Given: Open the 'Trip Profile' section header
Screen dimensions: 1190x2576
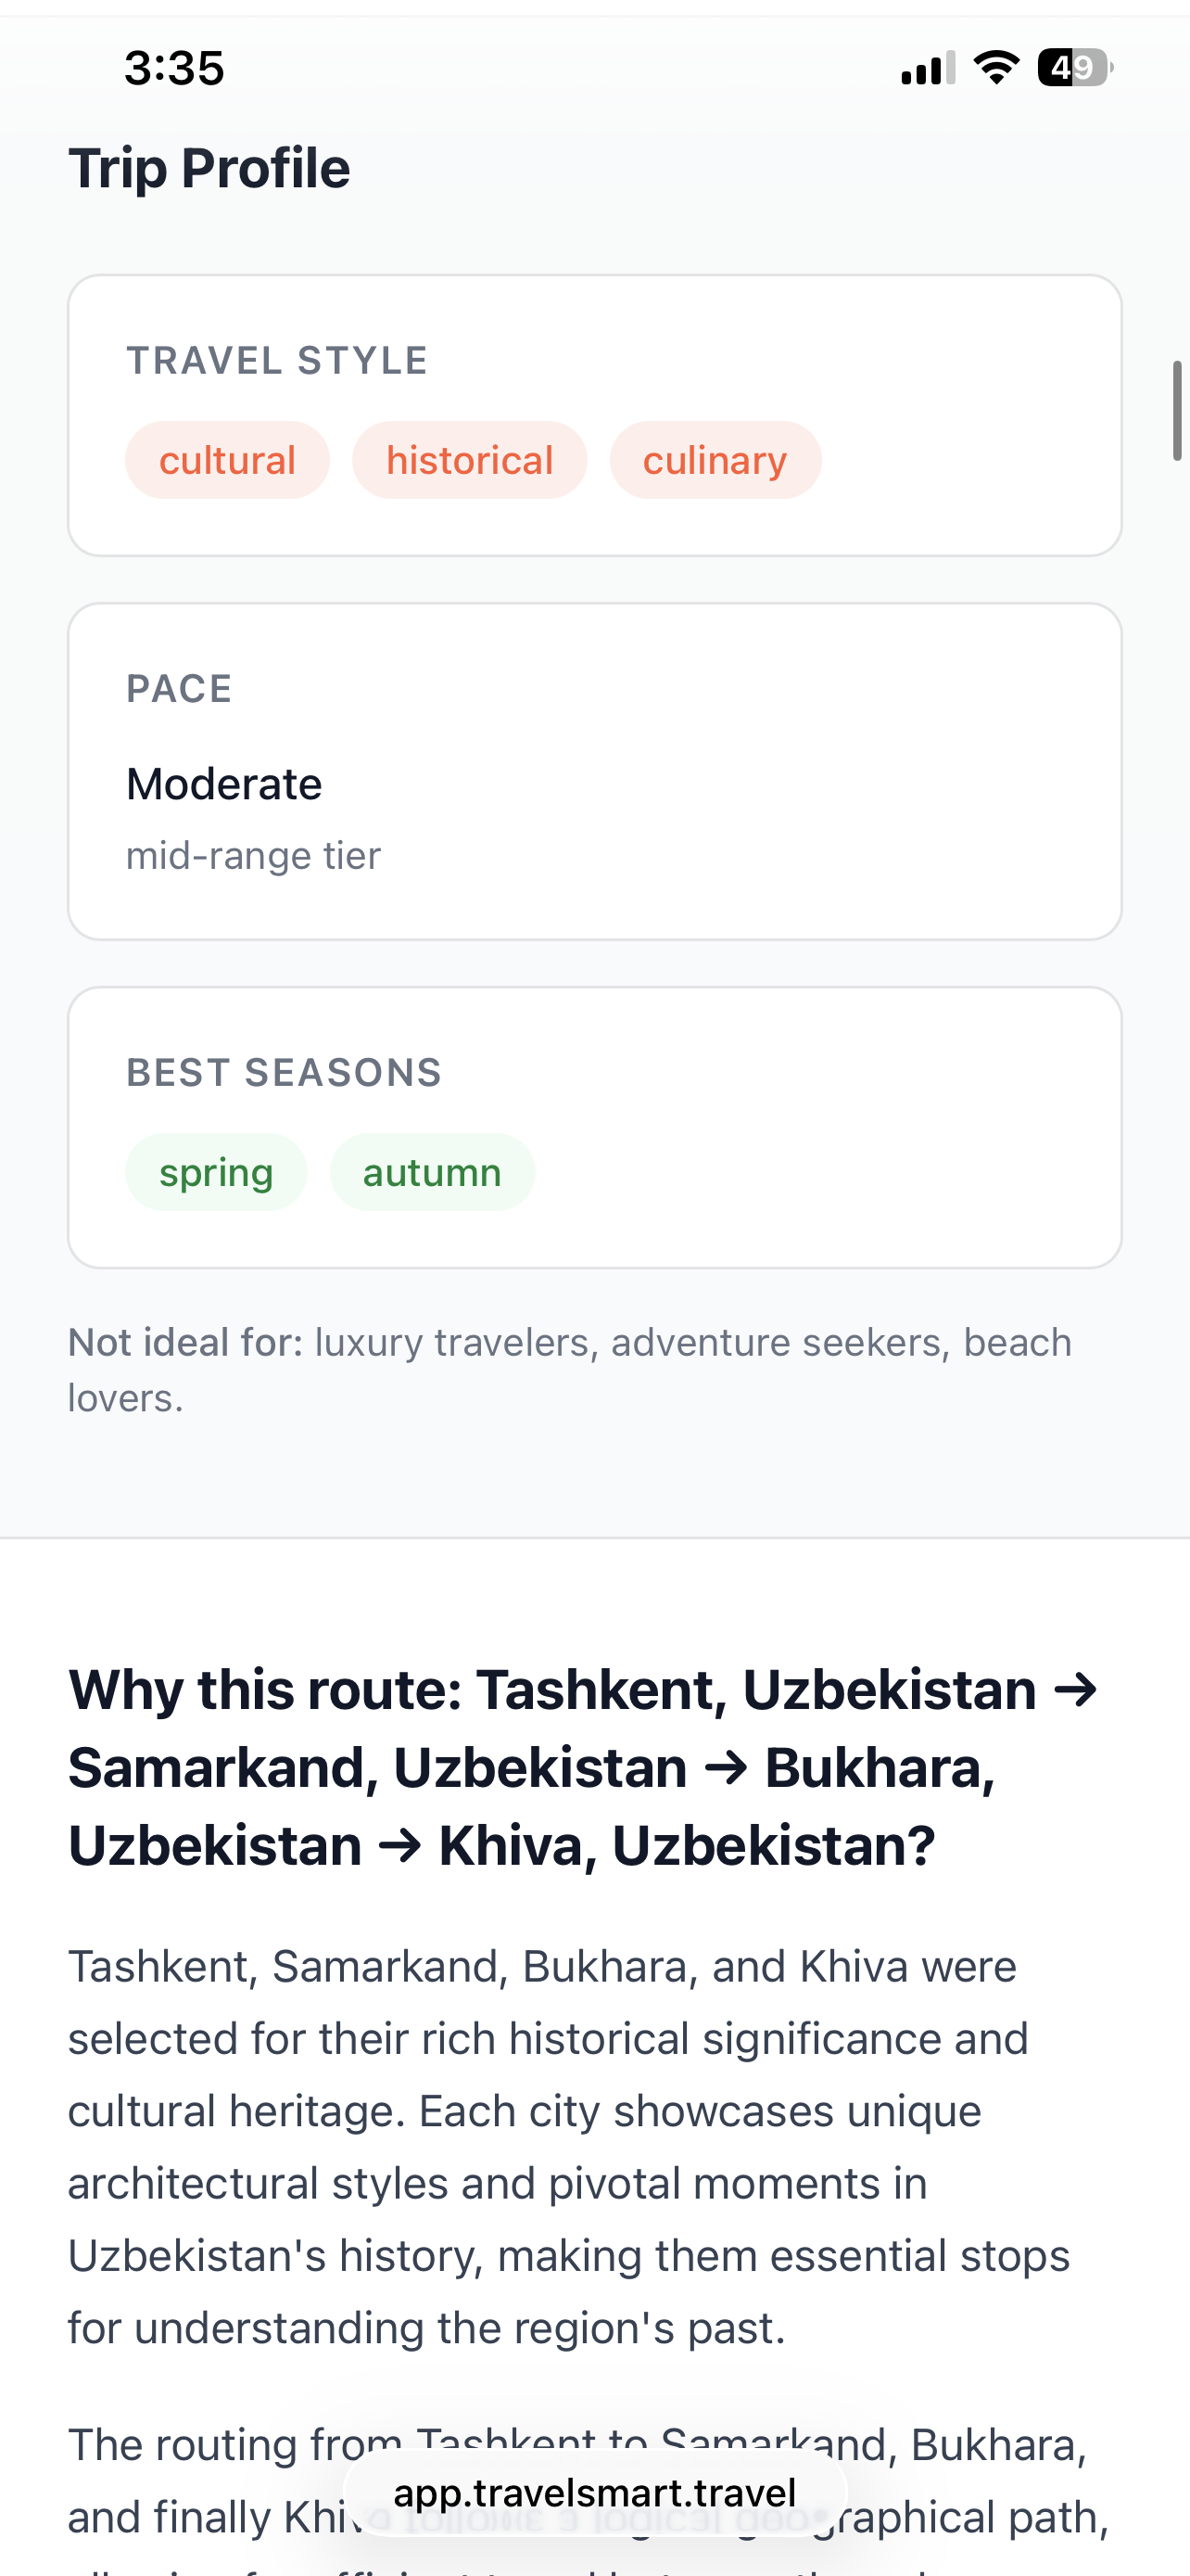Looking at the screenshot, I should click(209, 167).
